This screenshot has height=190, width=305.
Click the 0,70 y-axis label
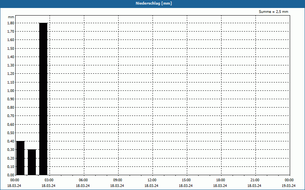coord(11,116)
